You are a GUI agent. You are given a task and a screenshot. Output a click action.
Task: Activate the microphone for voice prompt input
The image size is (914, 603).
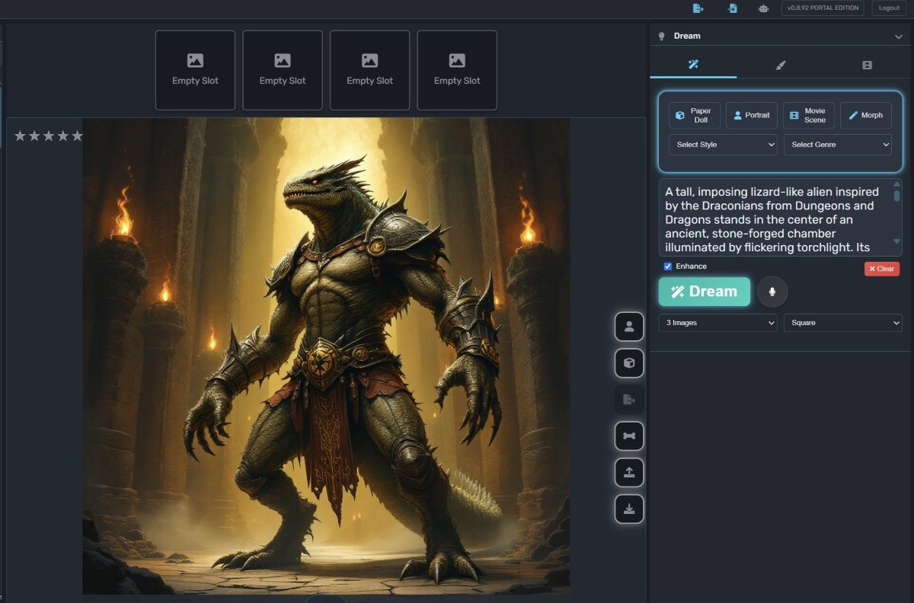(772, 292)
